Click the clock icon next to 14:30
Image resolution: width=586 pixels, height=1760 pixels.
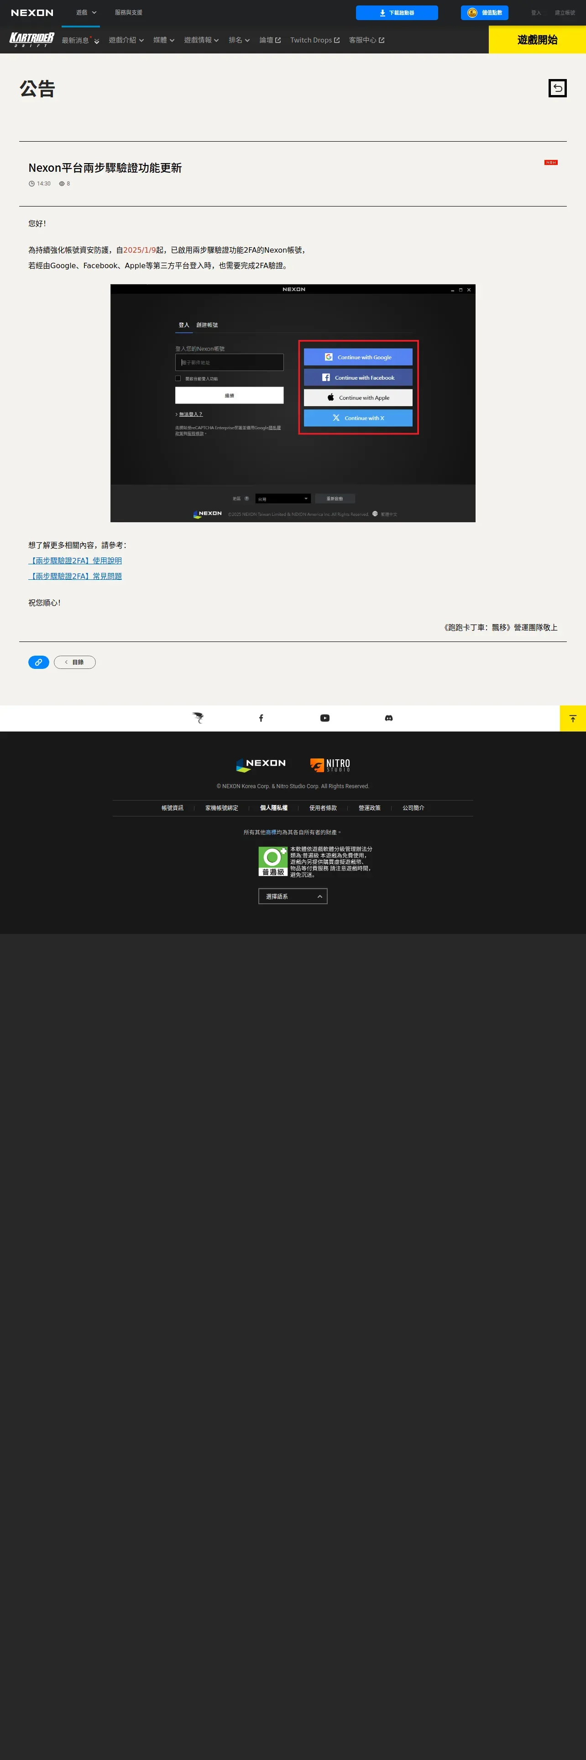(31, 184)
